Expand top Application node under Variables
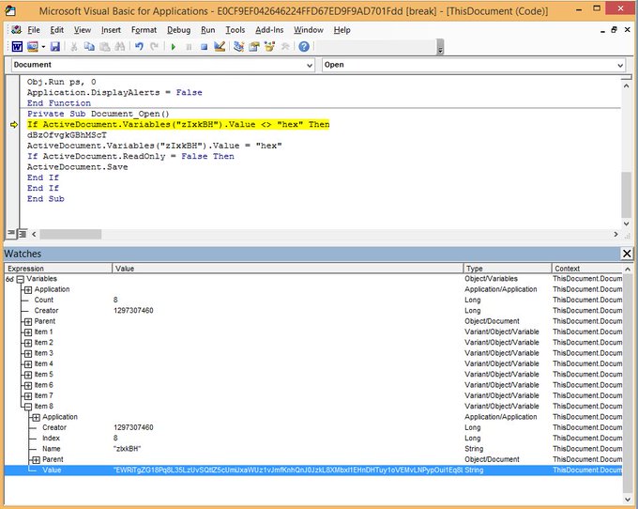The width and height of the screenshot is (638, 509). pyautogui.click(x=27, y=290)
